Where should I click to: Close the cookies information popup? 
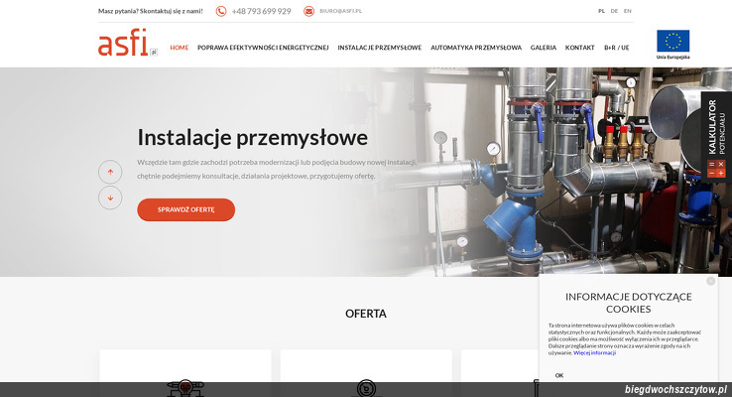[x=710, y=281]
